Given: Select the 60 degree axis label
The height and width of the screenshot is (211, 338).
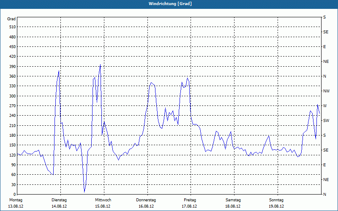Looking at the screenshot, I should point(14,175).
